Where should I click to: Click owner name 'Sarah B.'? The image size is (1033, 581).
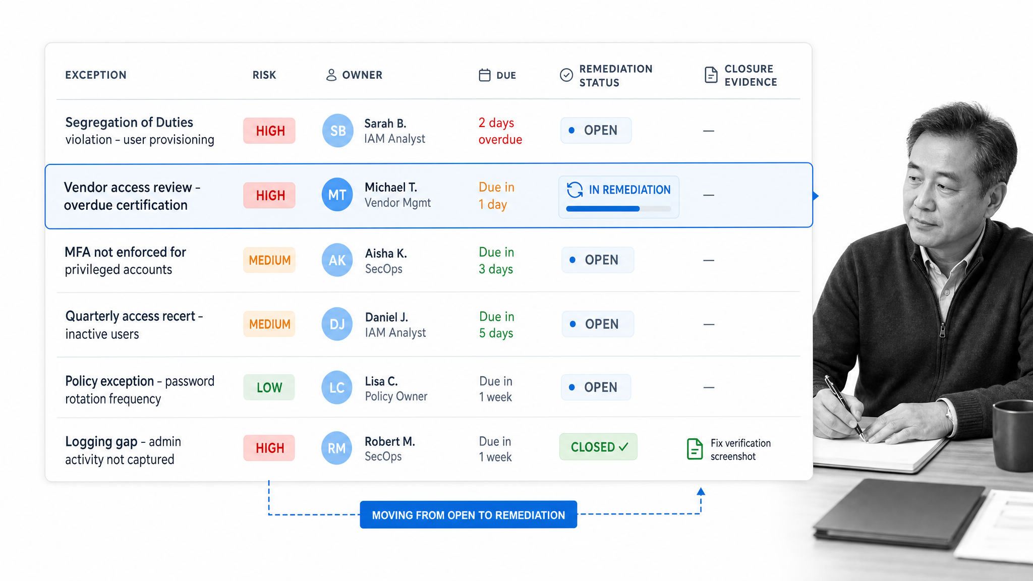pyautogui.click(x=385, y=124)
